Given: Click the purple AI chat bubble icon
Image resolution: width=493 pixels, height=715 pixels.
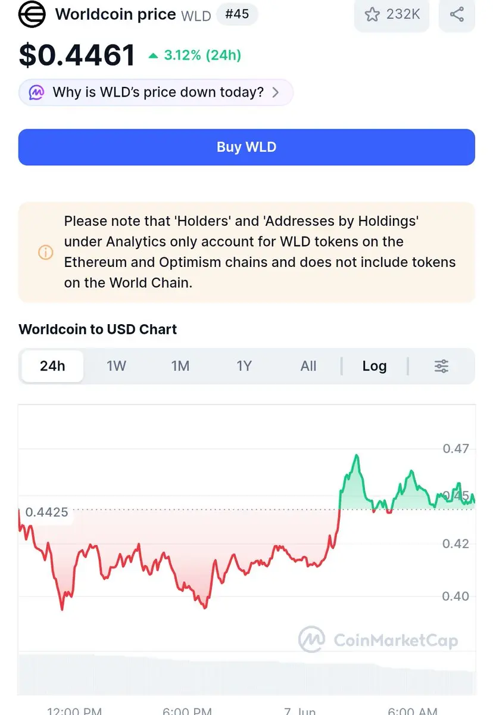Looking at the screenshot, I should tap(36, 92).
